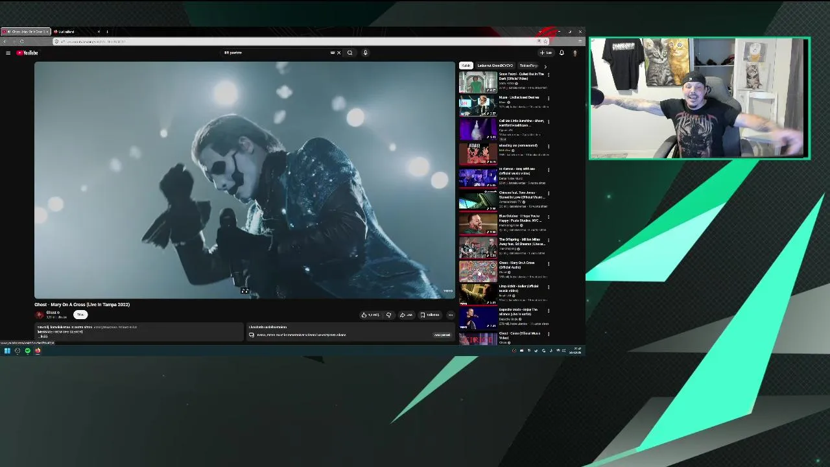Expand the video description box
The image size is (830, 467).
pos(139,331)
